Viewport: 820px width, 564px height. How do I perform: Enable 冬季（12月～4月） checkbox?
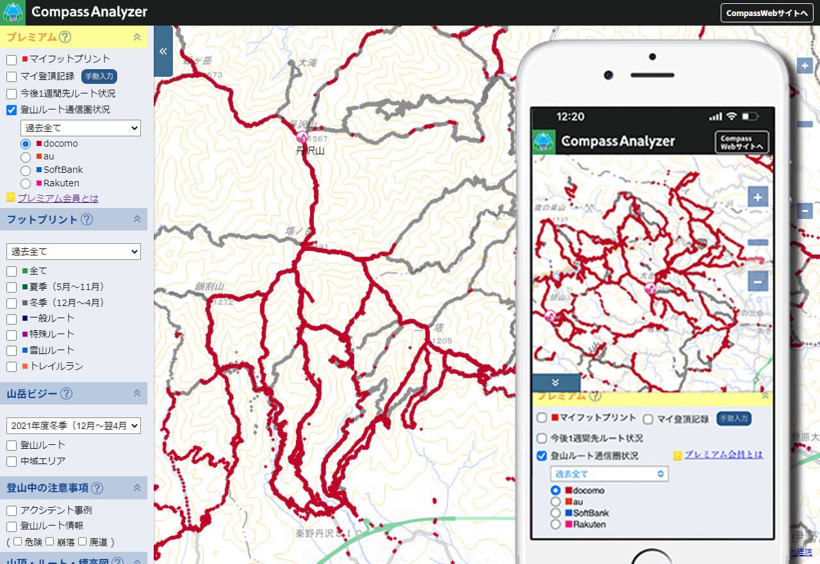(12, 303)
